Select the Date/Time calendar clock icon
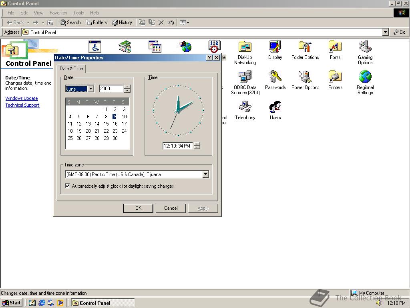Screen dimensions: 410x308 tap(215, 47)
